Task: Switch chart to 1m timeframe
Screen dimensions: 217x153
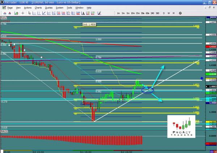Action: click(119, 13)
